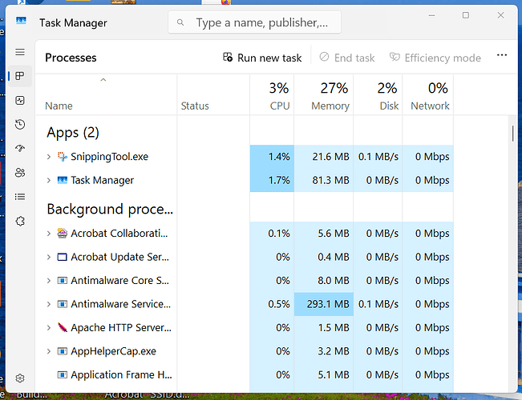Expand the SnippingTool.exe process group
The image size is (522, 400).
click(x=49, y=157)
